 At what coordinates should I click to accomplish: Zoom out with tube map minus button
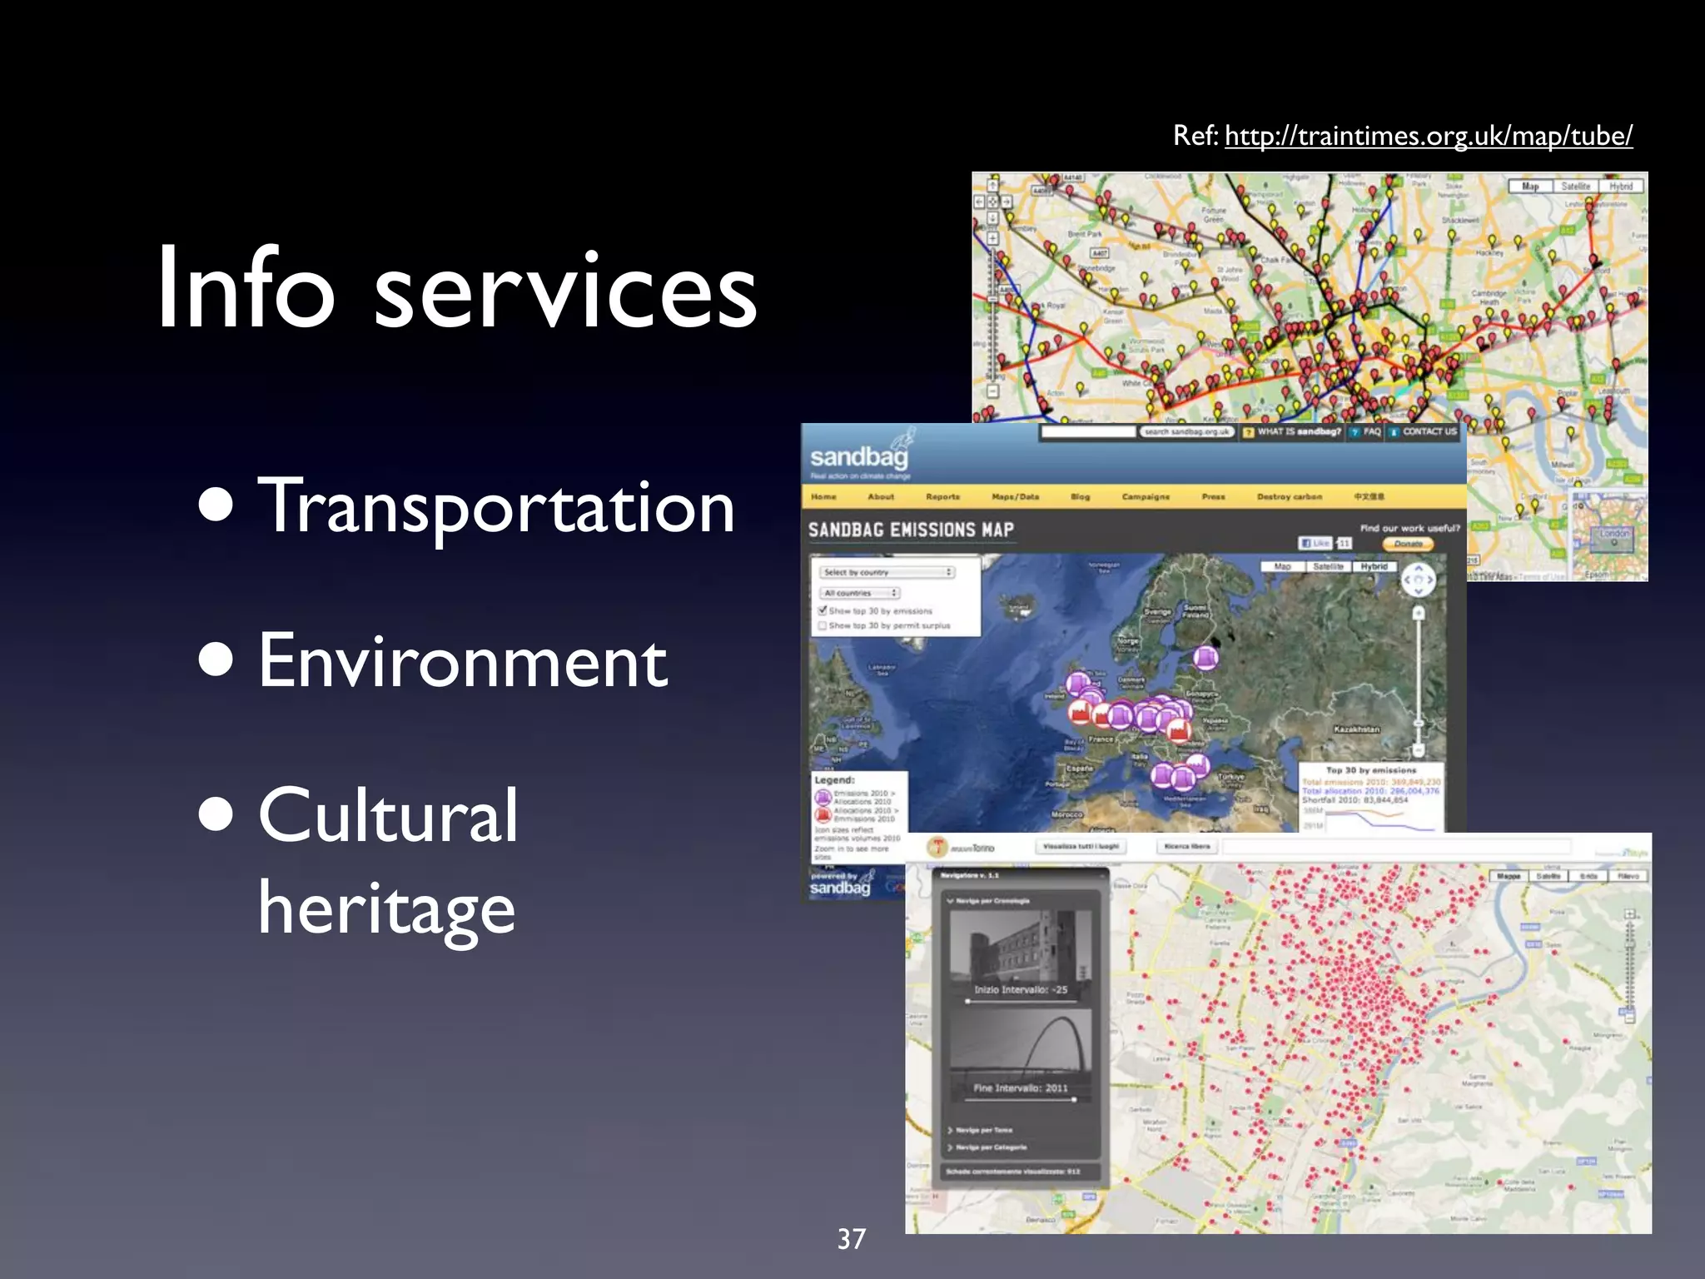(992, 390)
